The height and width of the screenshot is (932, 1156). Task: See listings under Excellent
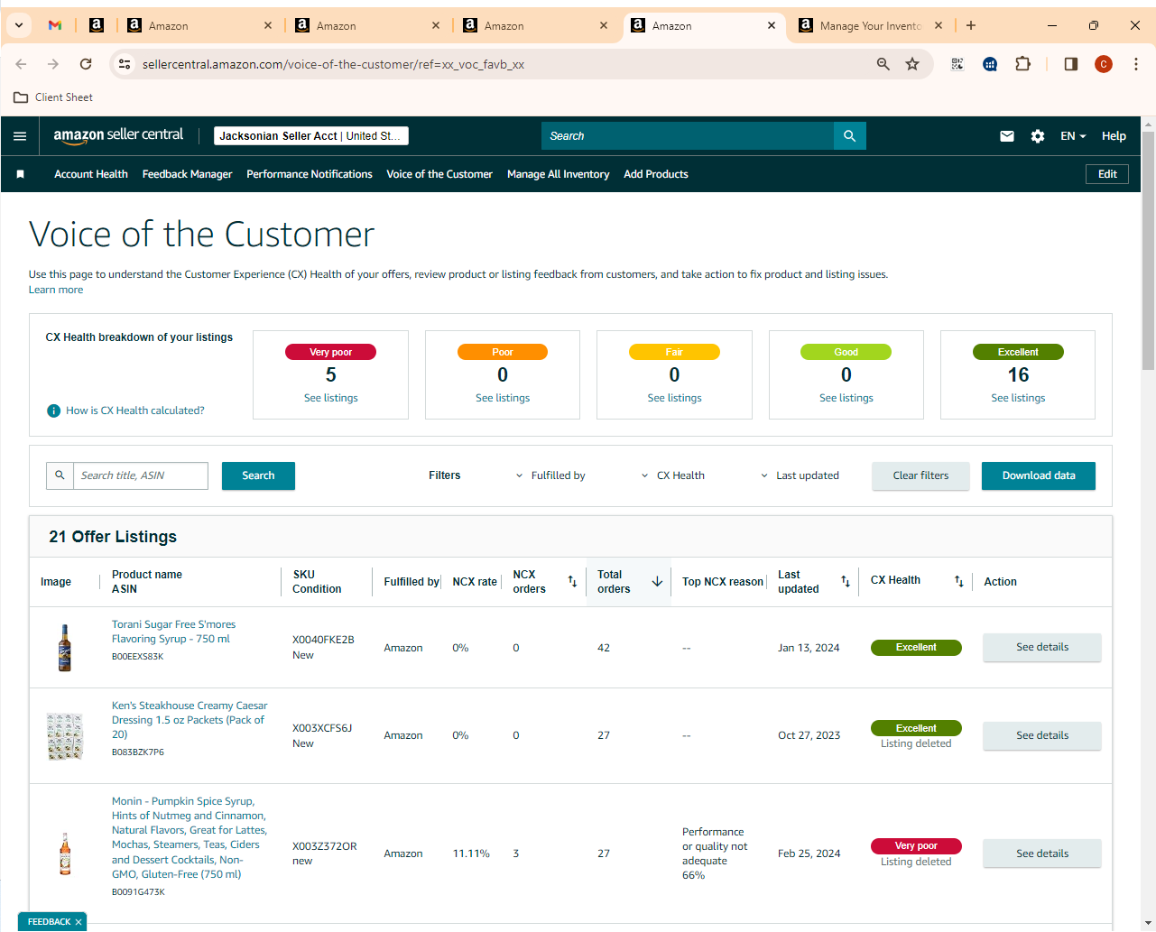point(1018,398)
